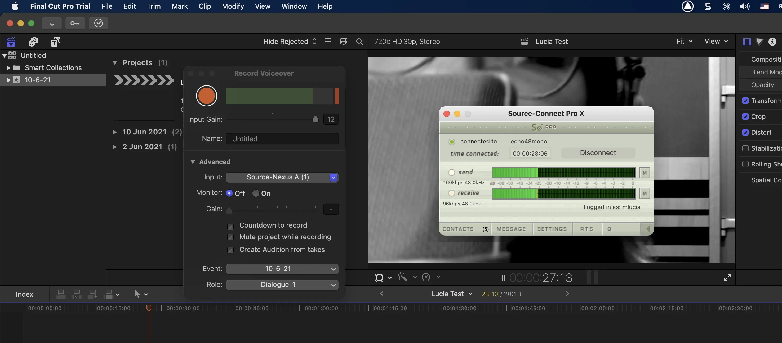The width and height of the screenshot is (782, 343).
Task: Toggle filmstrip view icon in browser
Action: (344, 42)
